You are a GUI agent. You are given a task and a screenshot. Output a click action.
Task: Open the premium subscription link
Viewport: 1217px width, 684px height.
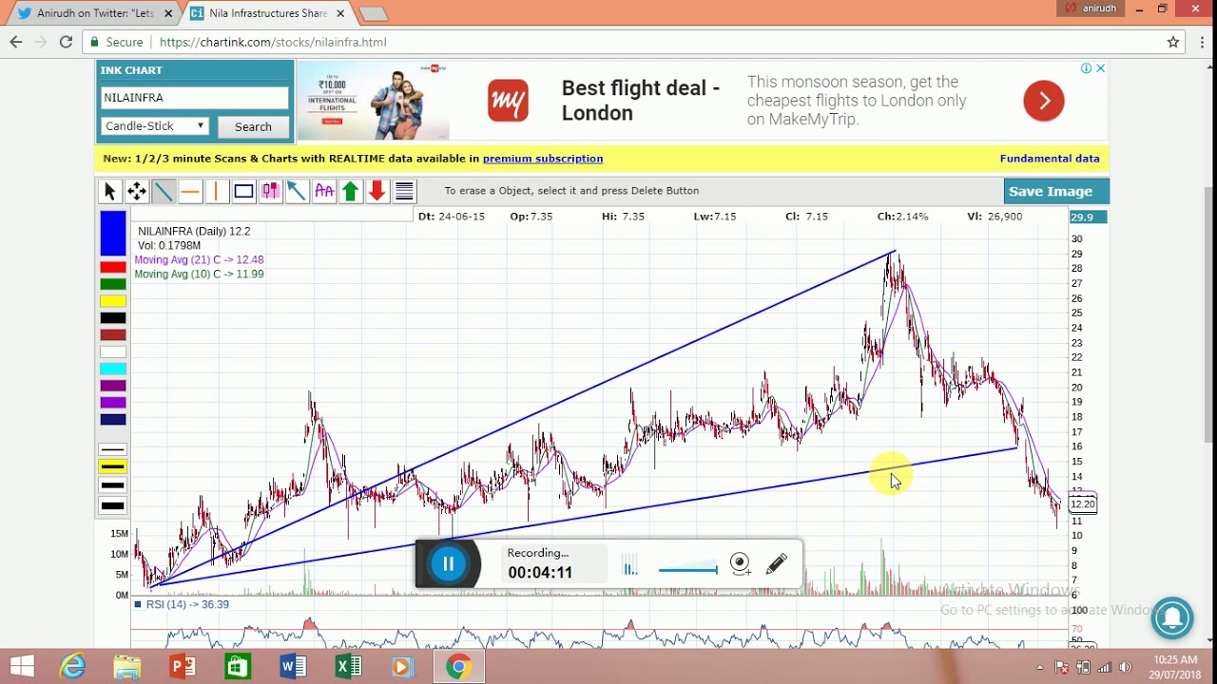click(543, 159)
